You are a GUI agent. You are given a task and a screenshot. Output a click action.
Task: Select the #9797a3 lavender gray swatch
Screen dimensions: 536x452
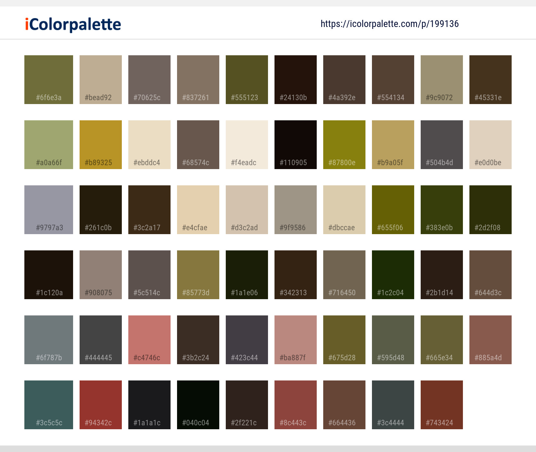[x=49, y=210]
